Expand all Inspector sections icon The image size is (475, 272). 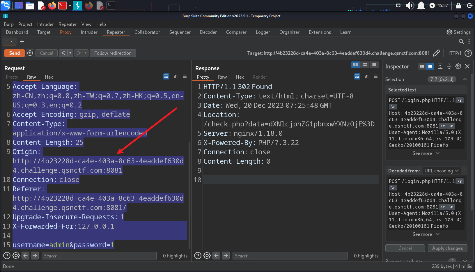click(x=440, y=66)
